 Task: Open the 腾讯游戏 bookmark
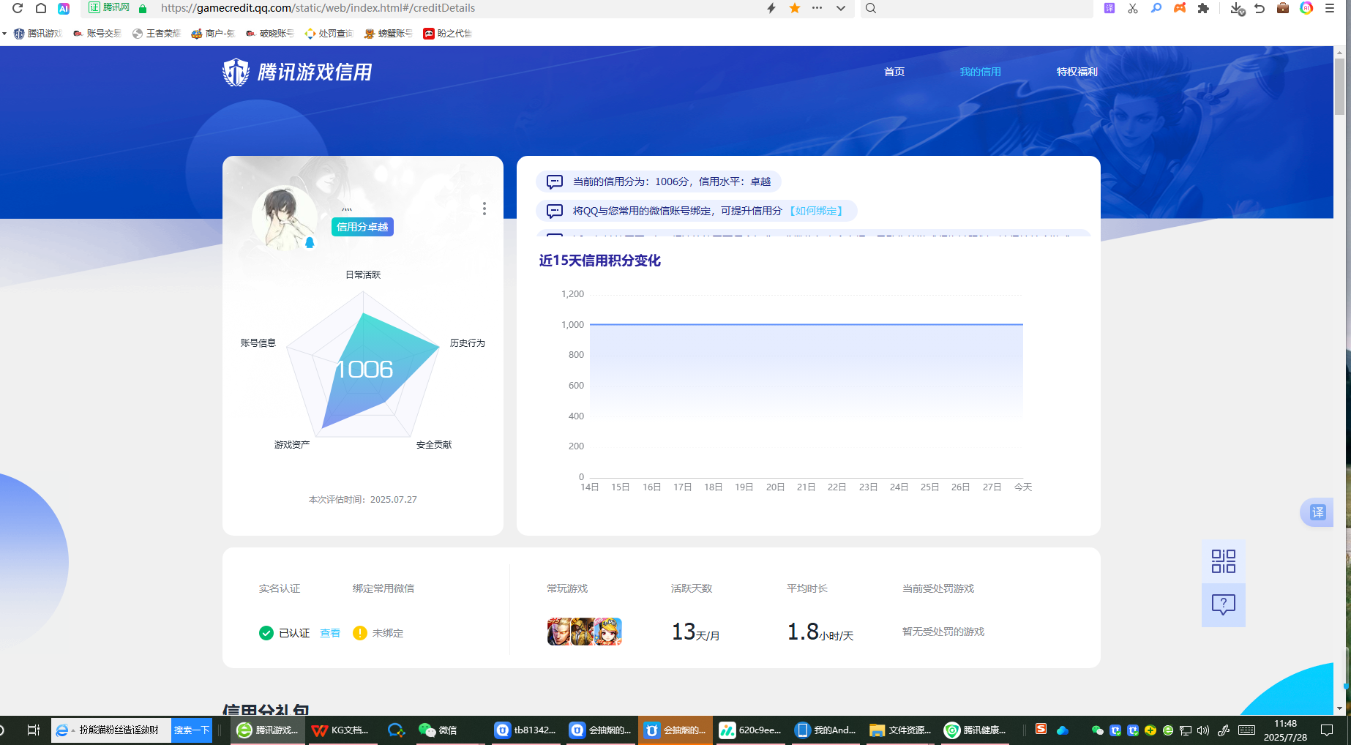point(38,33)
